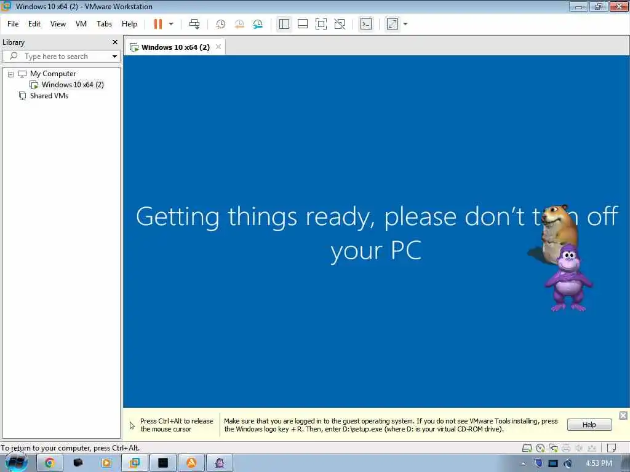Viewport: 630px width, 472px height.
Task: Click the VMware Workstation taskbar button
Action: point(135,463)
